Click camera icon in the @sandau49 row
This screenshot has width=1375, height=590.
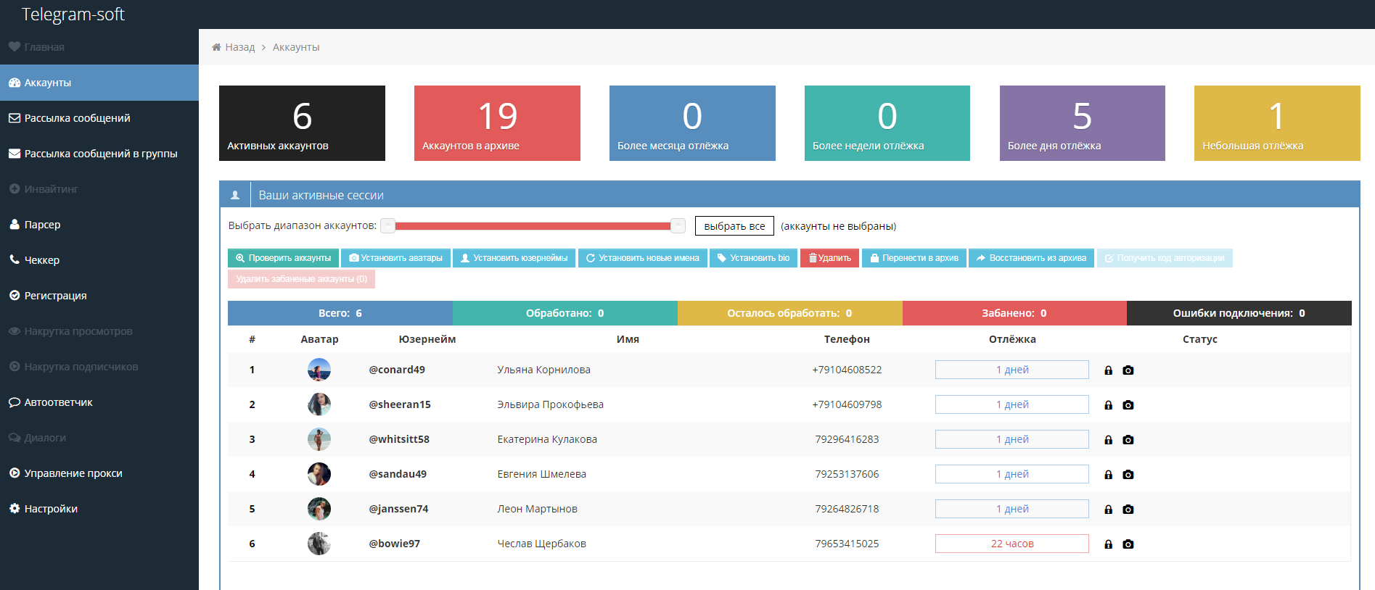pyautogui.click(x=1128, y=475)
